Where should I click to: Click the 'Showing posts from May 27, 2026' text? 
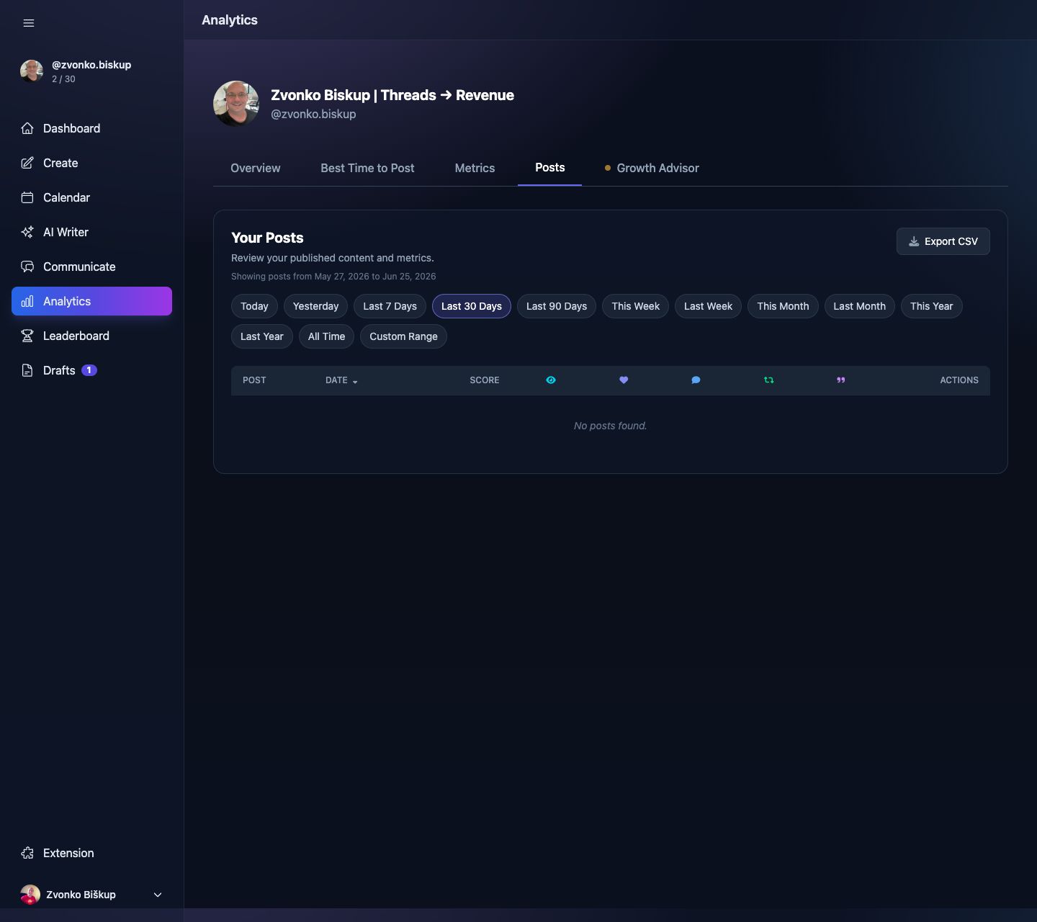pos(333,277)
